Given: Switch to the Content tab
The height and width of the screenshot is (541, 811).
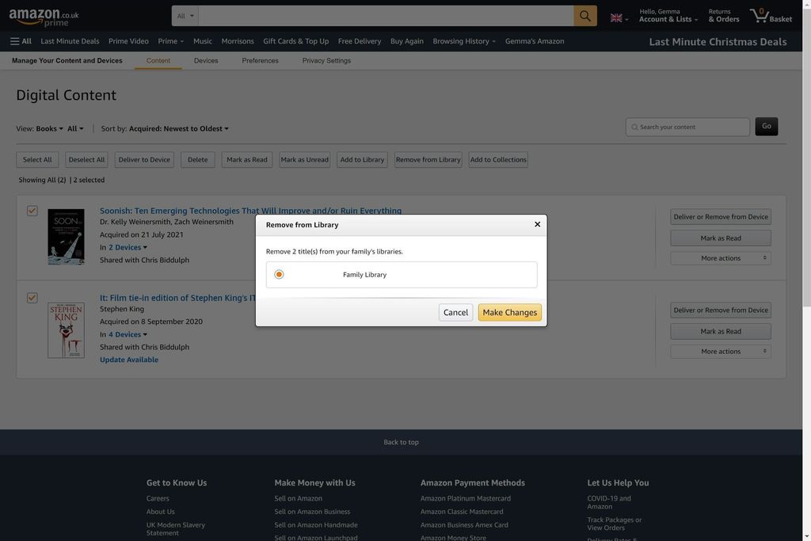Looking at the screenshot, I should tap(158, 60).
